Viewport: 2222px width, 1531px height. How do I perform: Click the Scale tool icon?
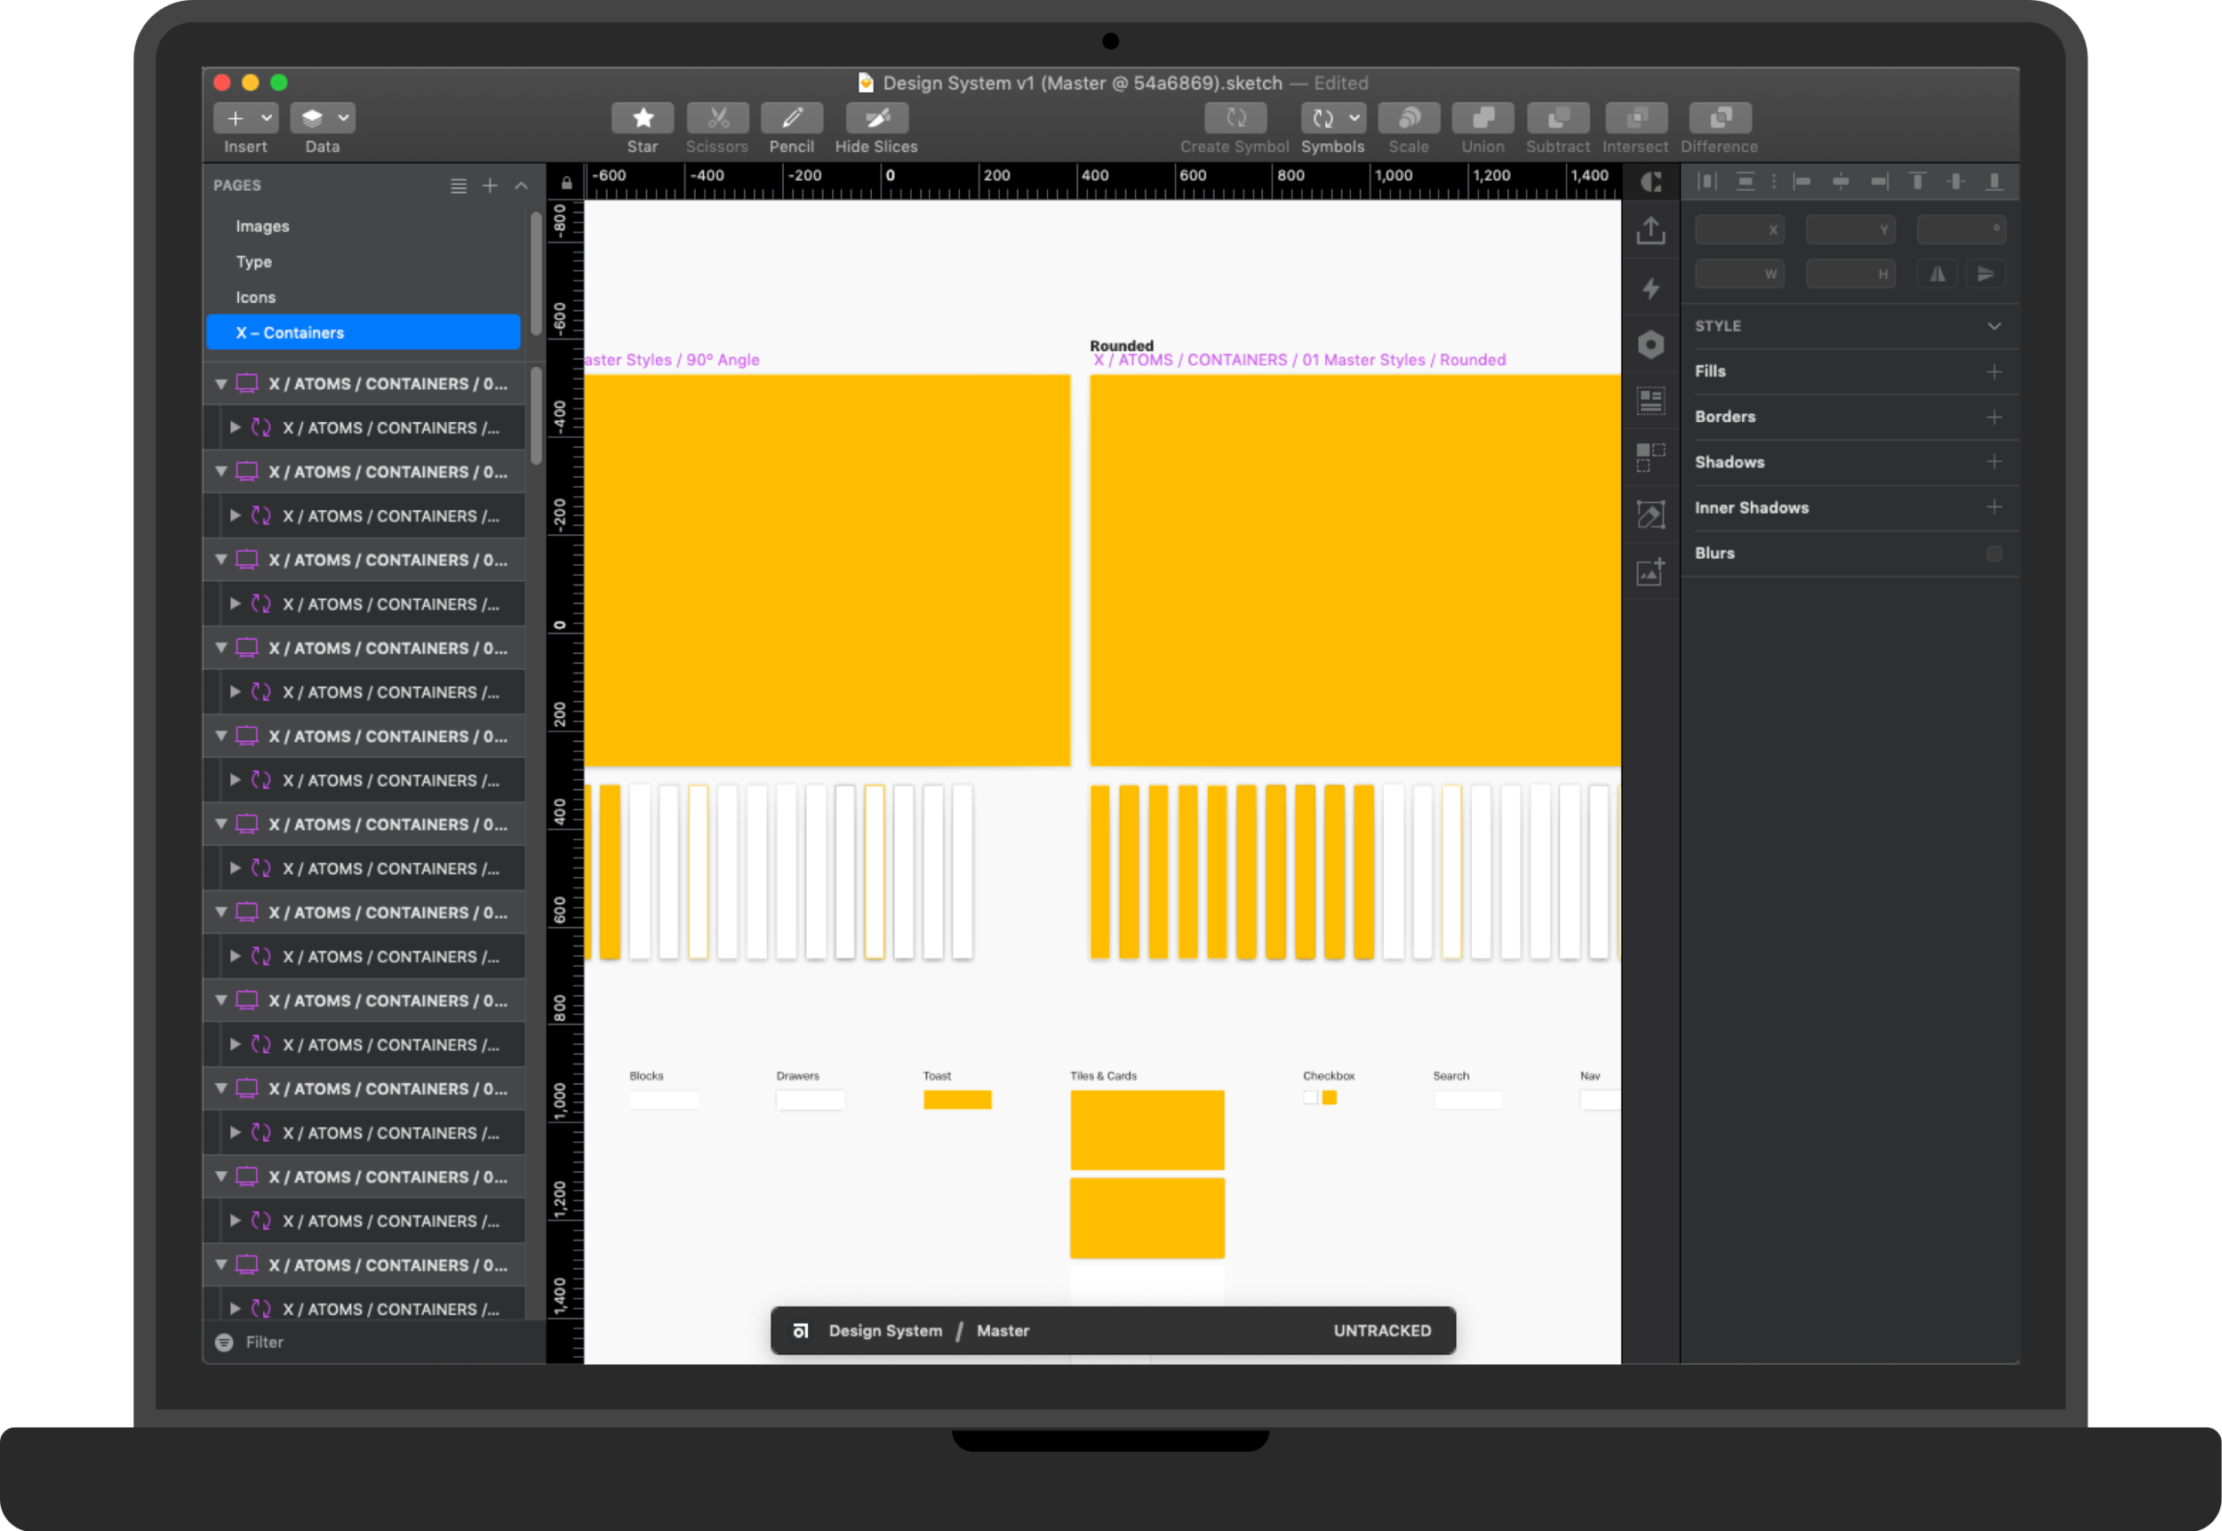click(1408, 118)
